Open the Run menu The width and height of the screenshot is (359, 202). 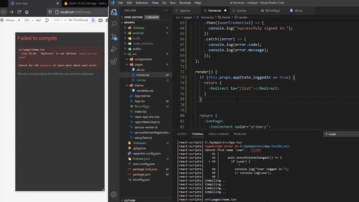173,3
